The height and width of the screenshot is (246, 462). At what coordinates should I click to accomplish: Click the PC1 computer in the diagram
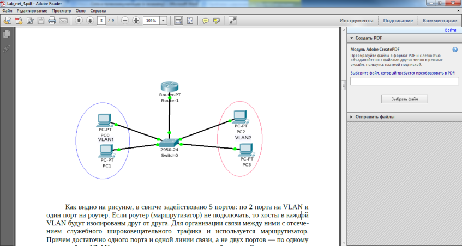click(x=105, y=151)
